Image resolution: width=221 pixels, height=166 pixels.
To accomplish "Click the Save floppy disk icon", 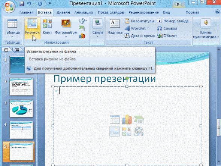I will 22,3.
